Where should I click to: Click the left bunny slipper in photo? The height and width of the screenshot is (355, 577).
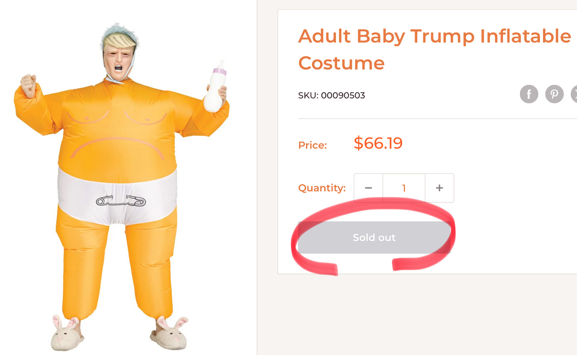point(67,333)
